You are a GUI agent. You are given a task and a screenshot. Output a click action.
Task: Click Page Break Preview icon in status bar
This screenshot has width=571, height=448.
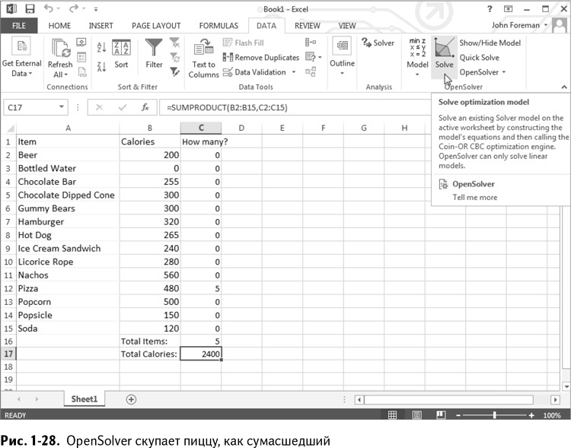(441, 415)
